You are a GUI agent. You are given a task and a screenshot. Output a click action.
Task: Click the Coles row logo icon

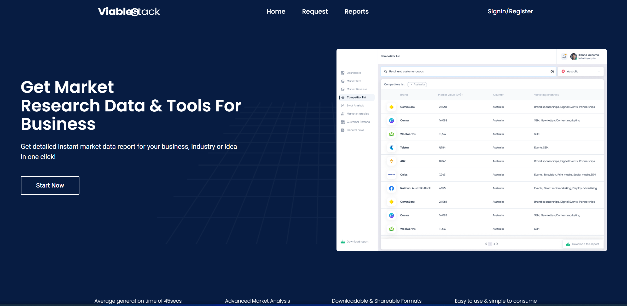point(391,175)
